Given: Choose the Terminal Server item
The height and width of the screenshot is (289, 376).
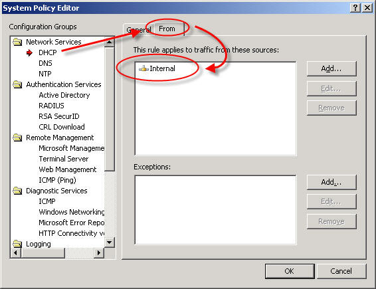Looking at the screenshot, I should (x=64, y=159).
